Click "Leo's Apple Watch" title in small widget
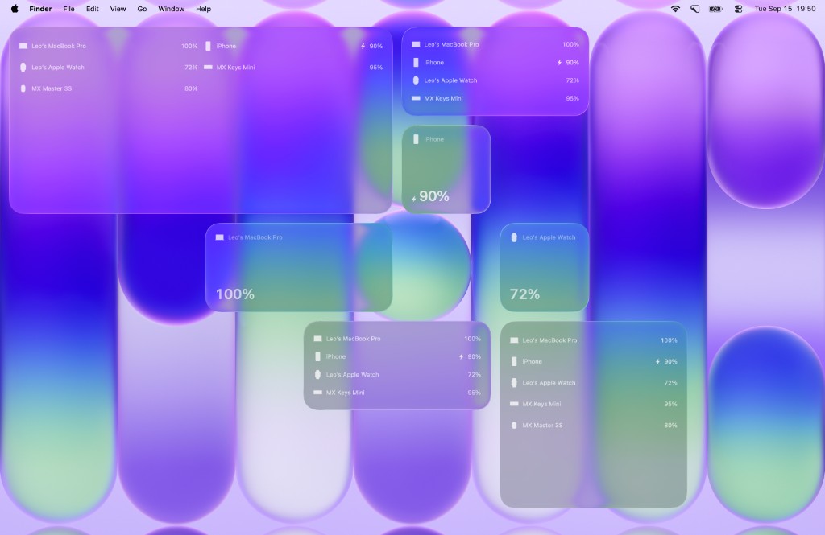The height and width of the screenshot is (535, 825). [549, 237]
